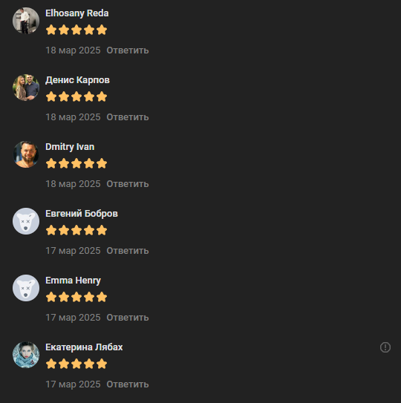Image resolution: width=401 pixels, height=403 pixels.
Task: Open the Денис Карпов name link
Action: 77,80
